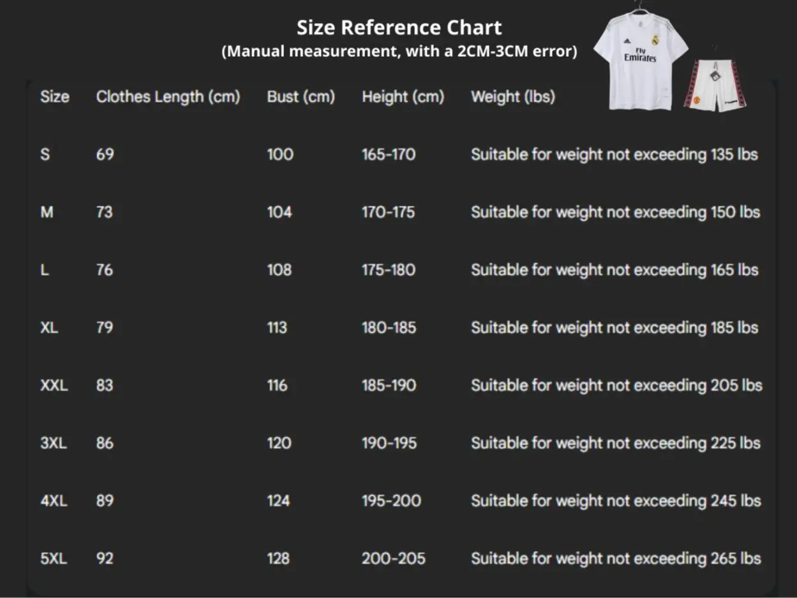Click the bust value 113
This screenshot has width=797, height=598.
click(277, 327)
